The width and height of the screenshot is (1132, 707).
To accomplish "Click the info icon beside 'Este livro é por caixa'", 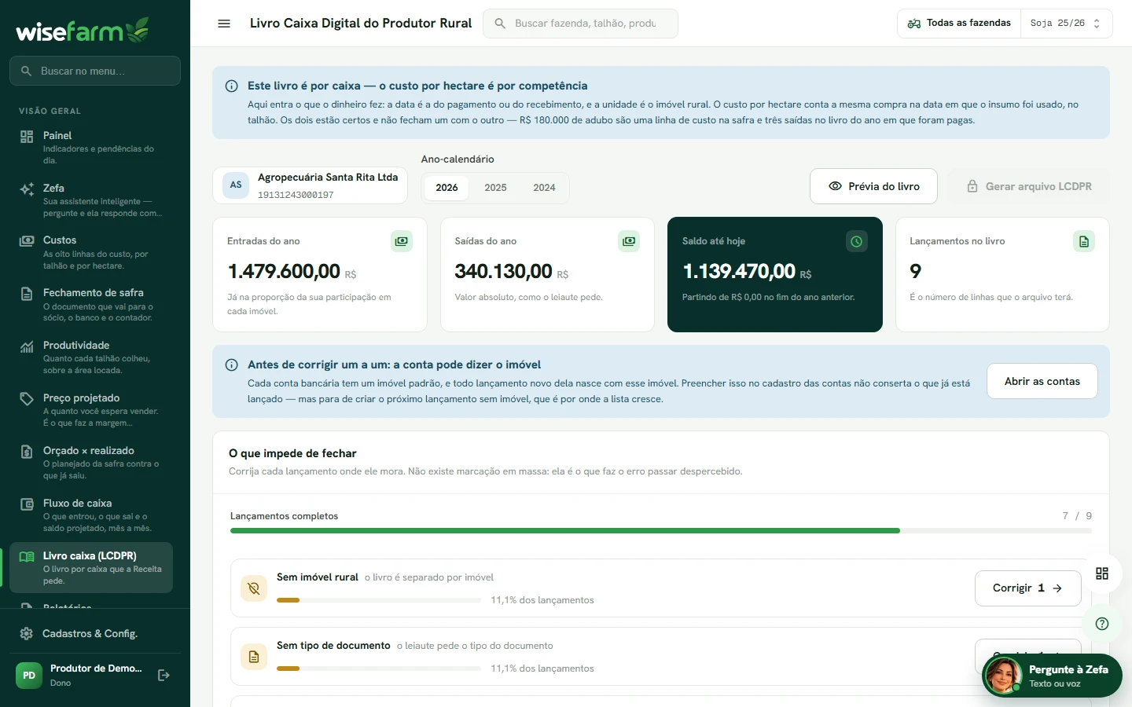I will pyautogui.click(x=232, y=86).
